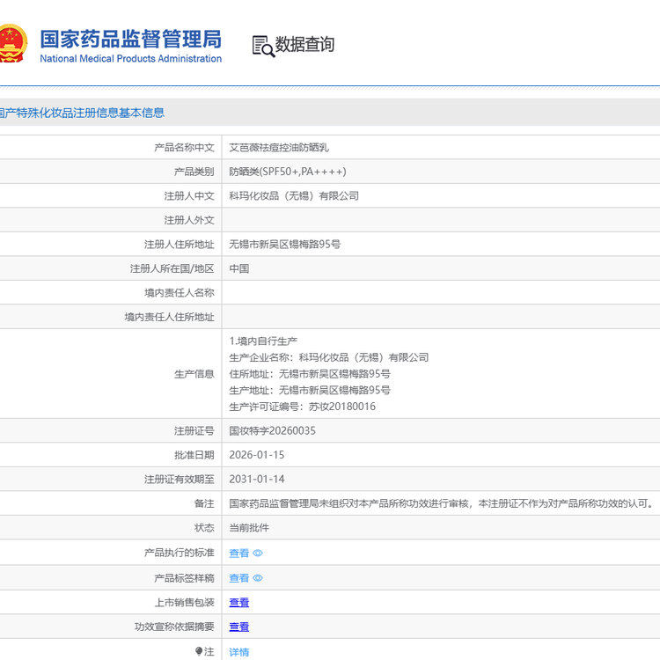Click the approval date 2026-01-15
The image size is (660, 660).
256,455
